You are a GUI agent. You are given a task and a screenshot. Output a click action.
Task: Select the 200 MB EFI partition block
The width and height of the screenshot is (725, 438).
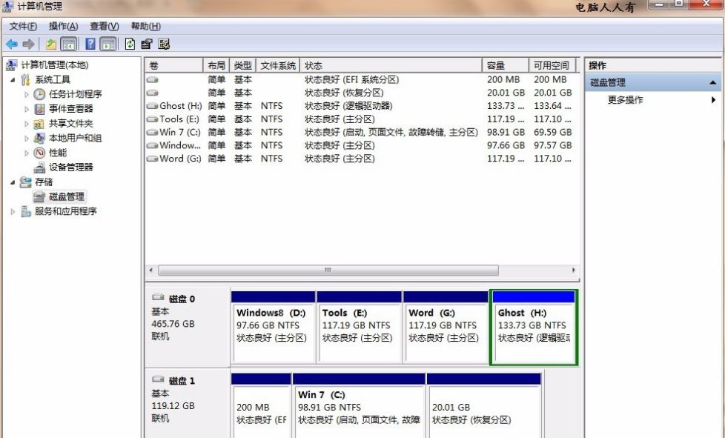pos(261,405)
